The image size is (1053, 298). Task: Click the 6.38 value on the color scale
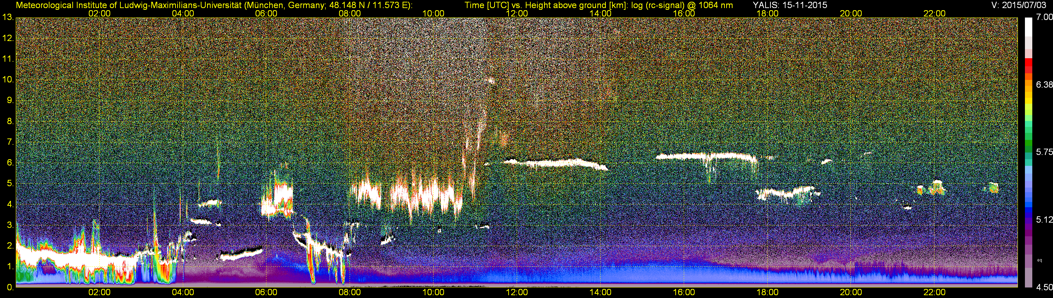coord(1045,84)
